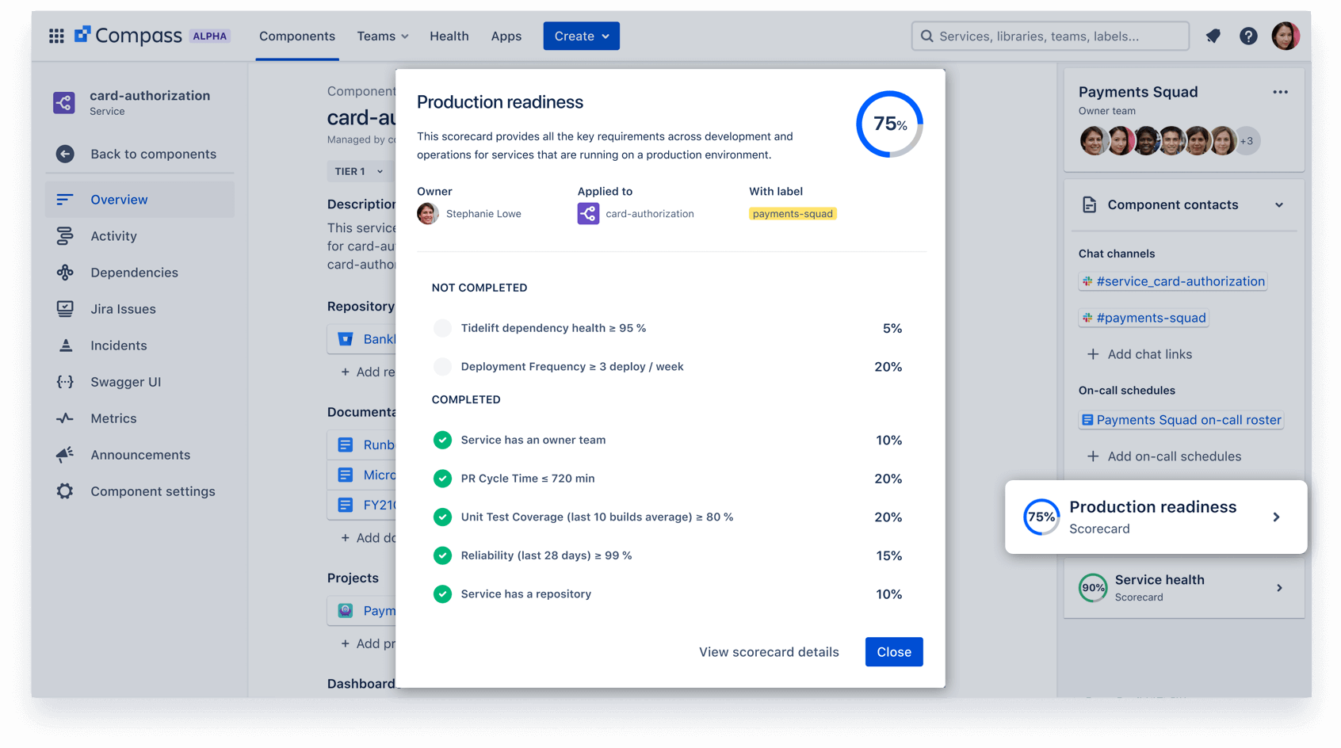This screenshot has height=748, width=1341.
Task: Open #payments-squad chat channel link
Action: (1144, 318)
